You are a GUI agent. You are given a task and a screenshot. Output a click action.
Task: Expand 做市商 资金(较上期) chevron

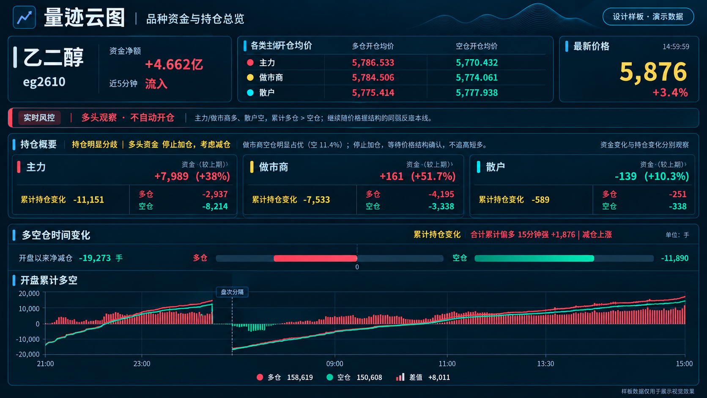452,164
